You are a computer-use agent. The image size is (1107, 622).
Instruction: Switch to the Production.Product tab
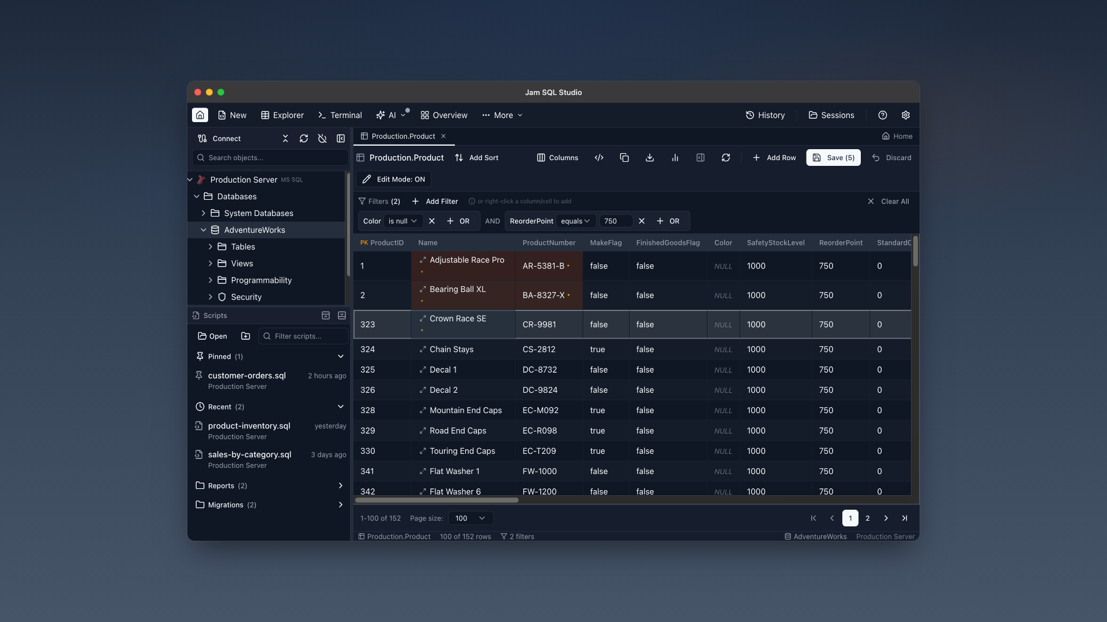pos(402,136)
